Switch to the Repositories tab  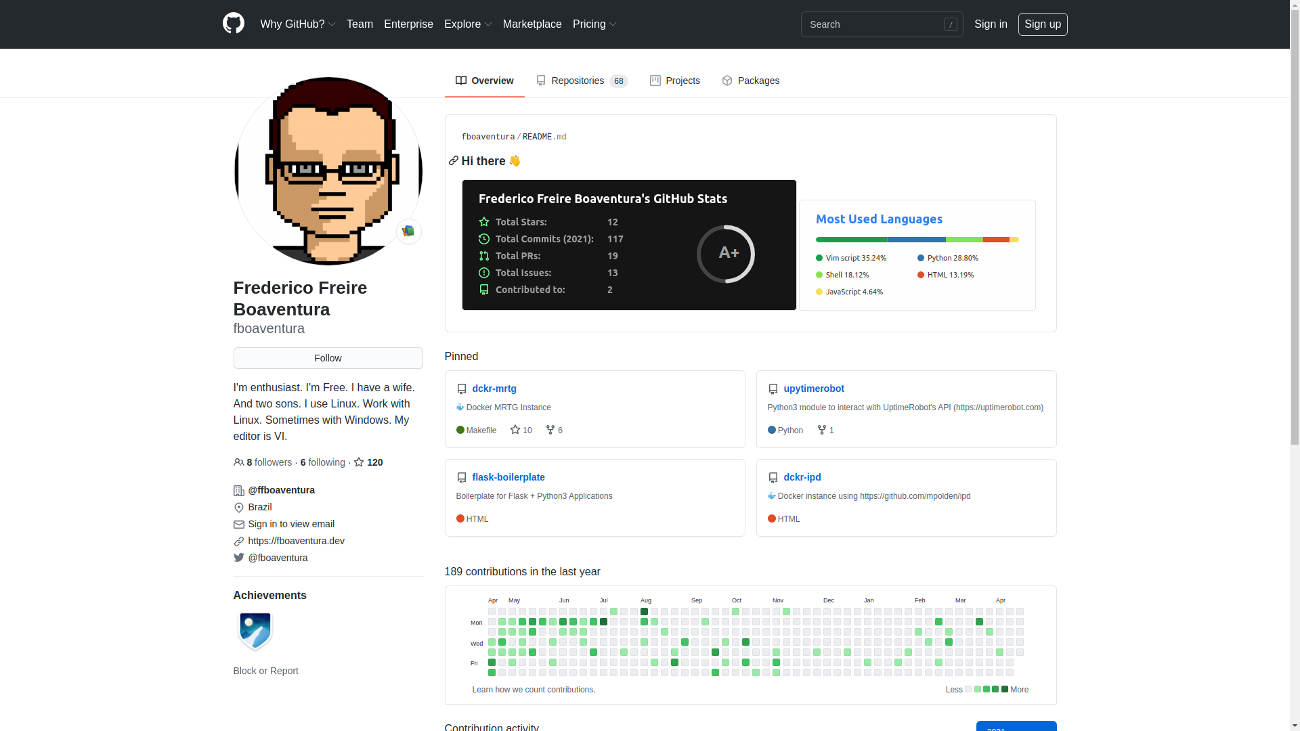pyautogui.click(x=582, y=81)
